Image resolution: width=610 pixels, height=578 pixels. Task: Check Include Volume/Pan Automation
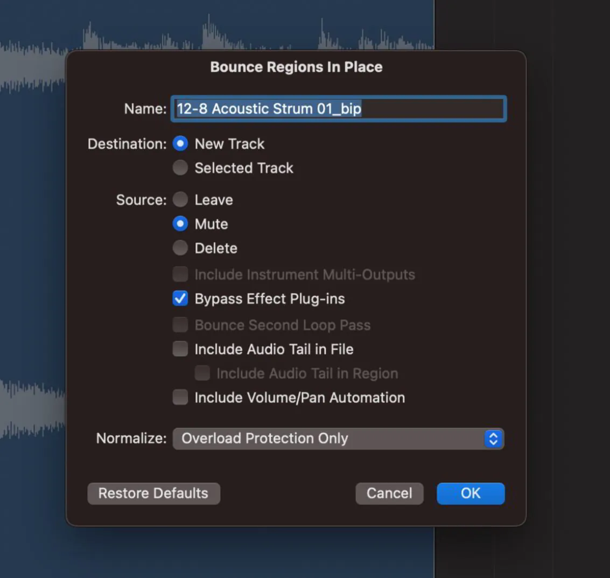point(180,397)
